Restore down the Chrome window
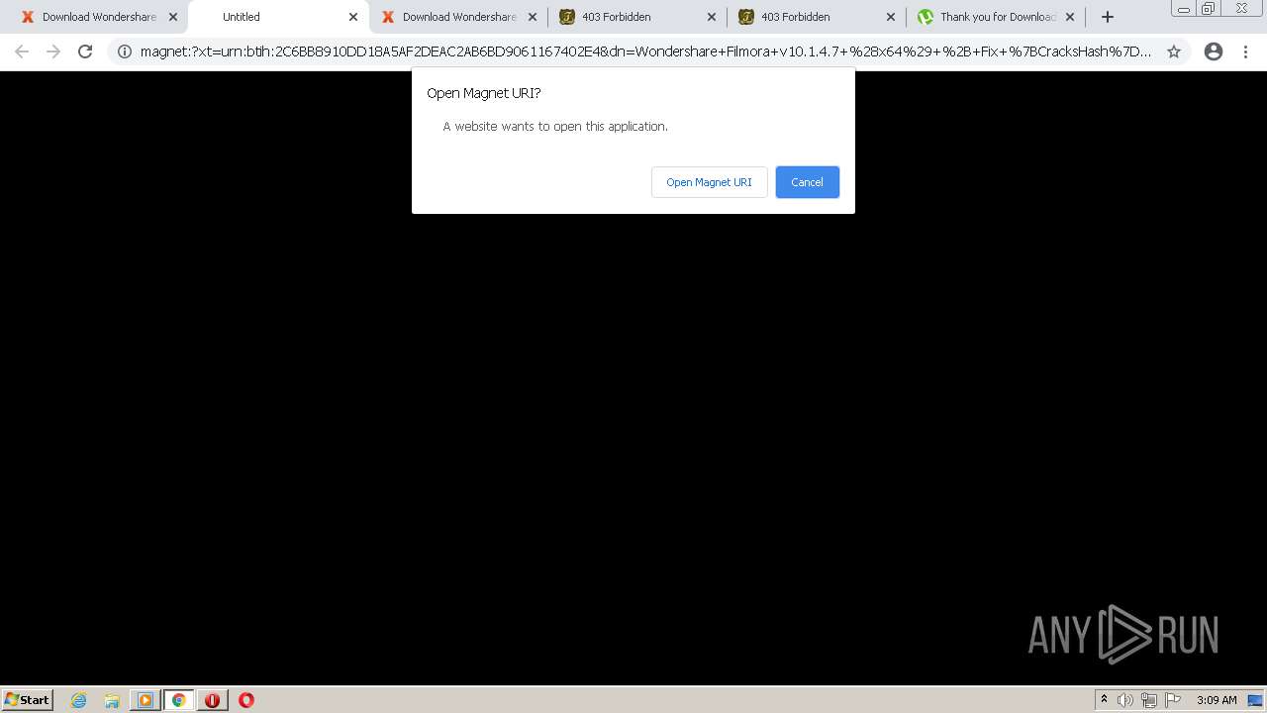Screen dimensions: 1267x713 point(1209,9)
